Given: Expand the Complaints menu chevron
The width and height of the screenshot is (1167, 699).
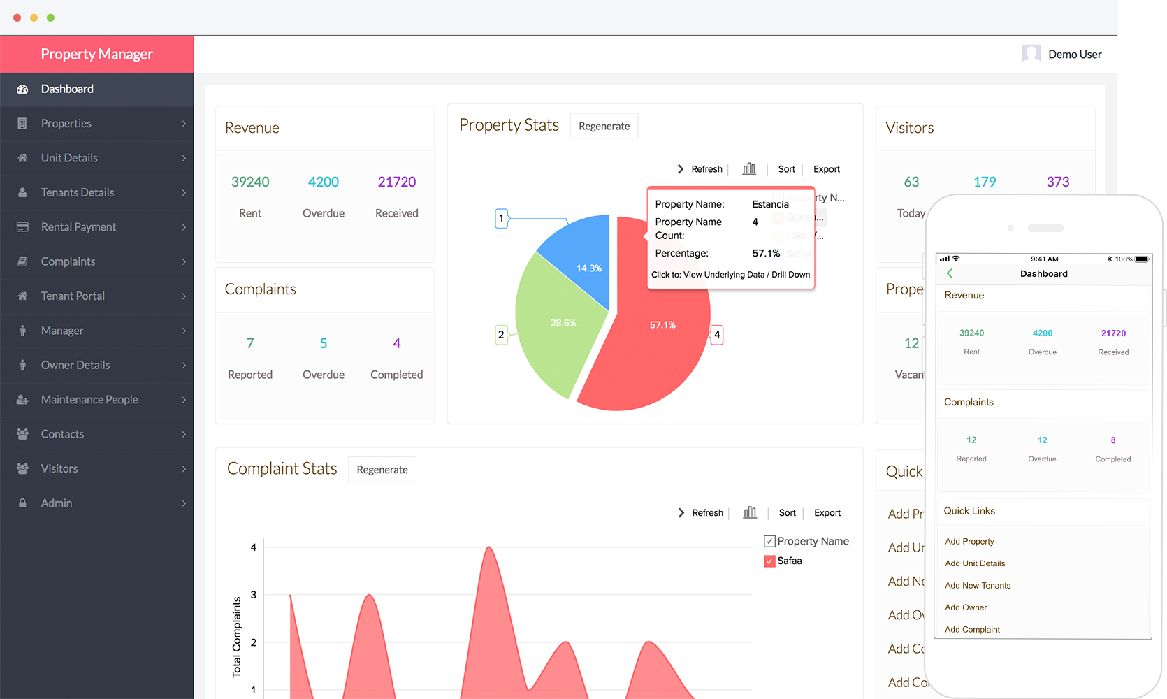Looking at the screenshot, I should [x=184, y=261].
